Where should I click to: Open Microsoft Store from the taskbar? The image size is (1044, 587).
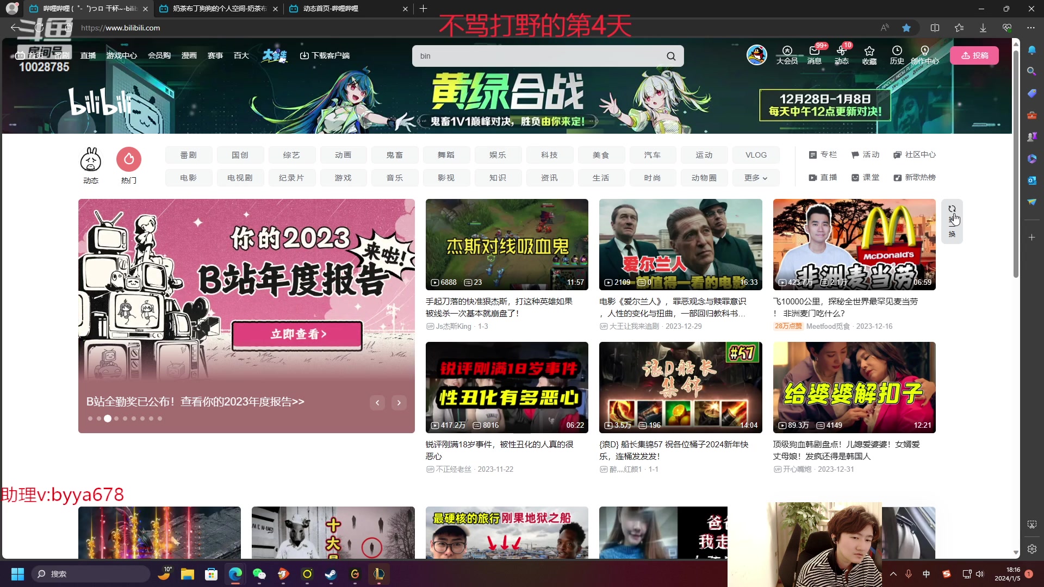coord(211,574)
